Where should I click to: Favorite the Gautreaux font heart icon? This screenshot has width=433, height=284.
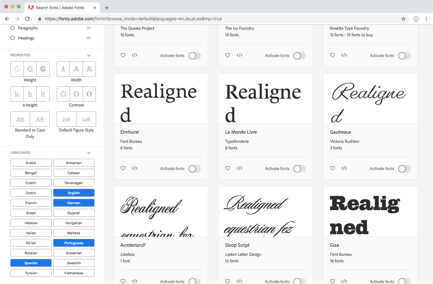pos(332,168)
